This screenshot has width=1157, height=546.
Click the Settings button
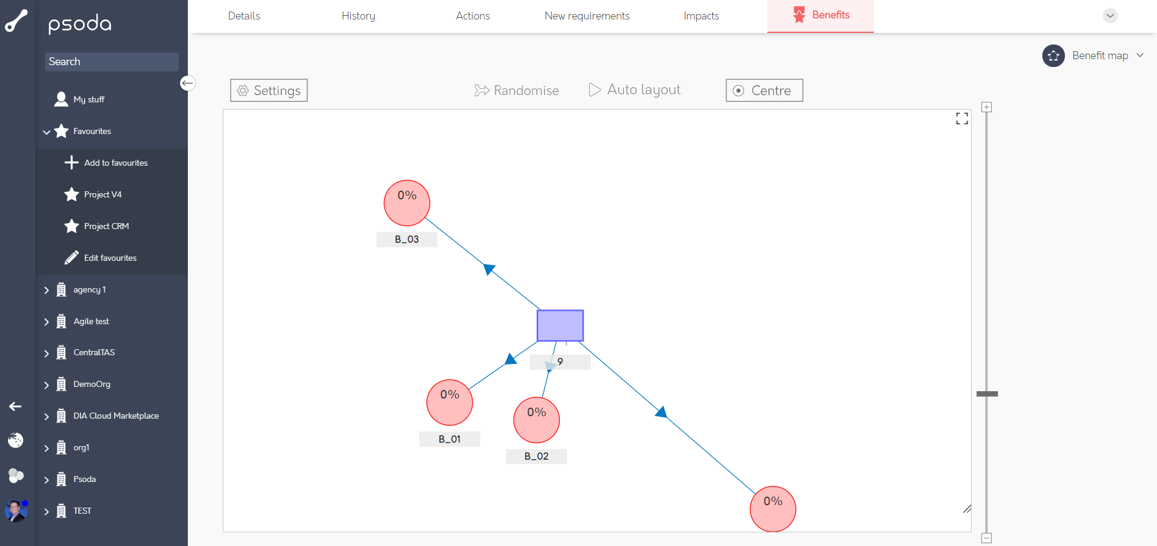269,90
